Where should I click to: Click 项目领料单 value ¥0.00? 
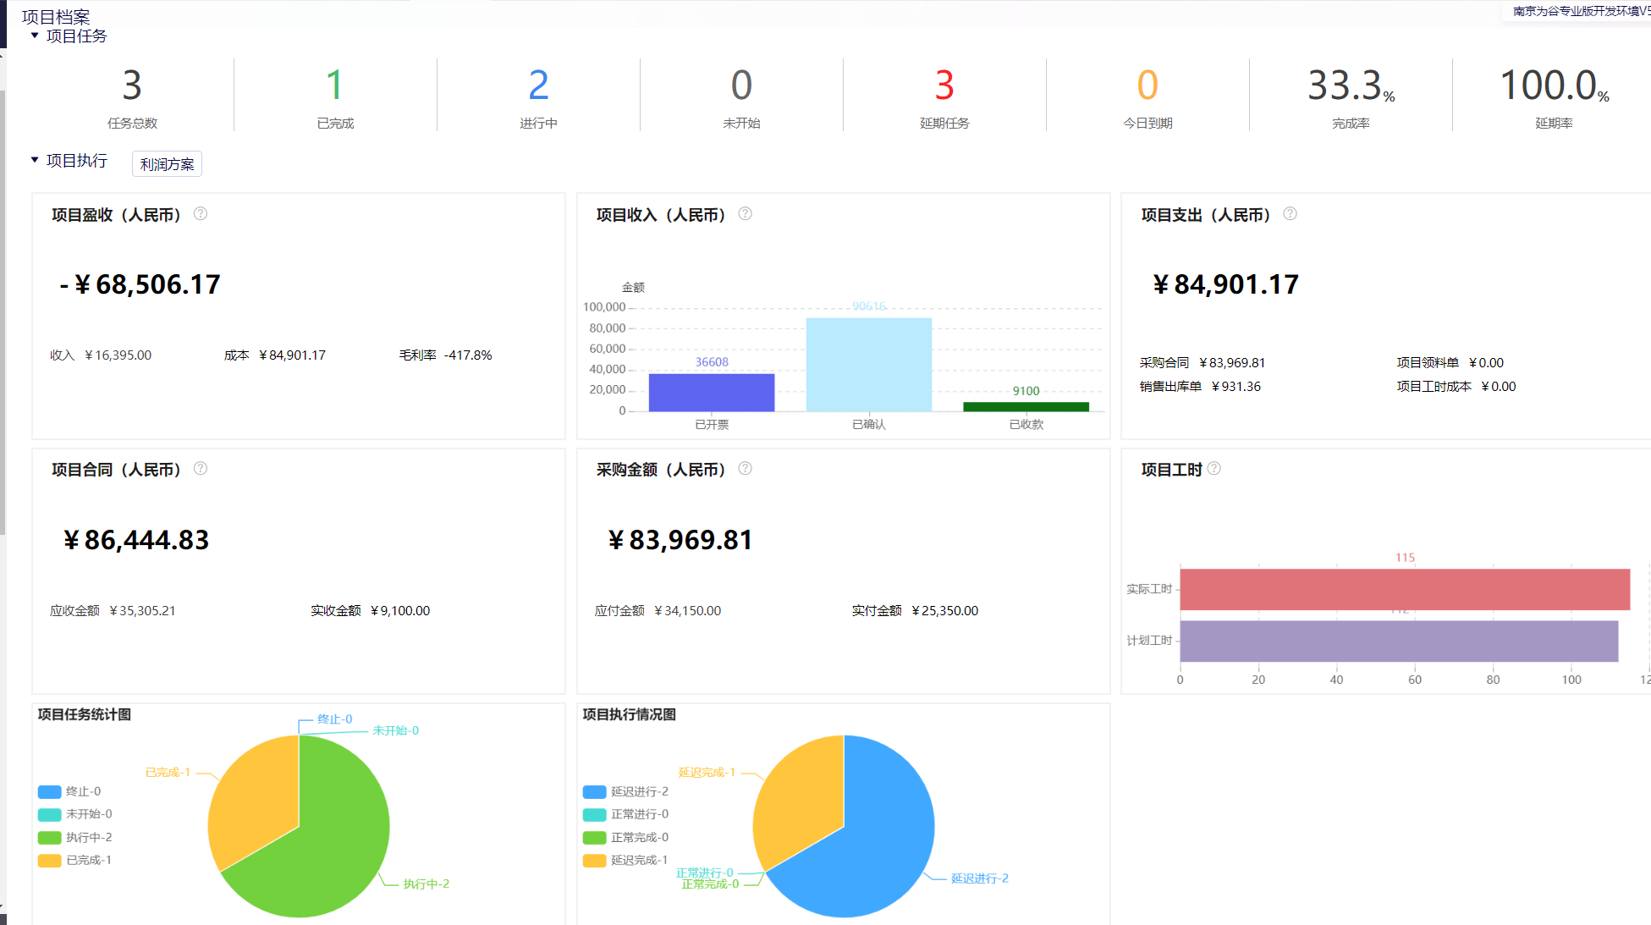1486,363
